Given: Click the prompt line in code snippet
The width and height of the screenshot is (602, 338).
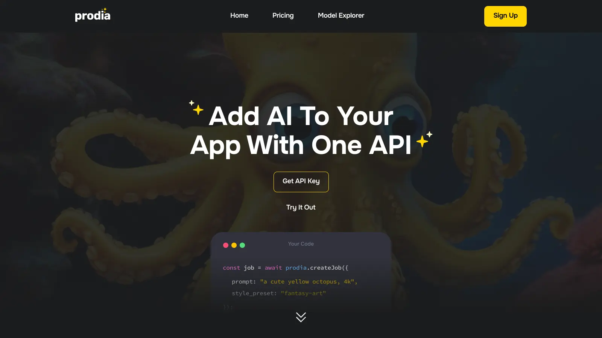Looking at the screenshot, I should [294, 282].
